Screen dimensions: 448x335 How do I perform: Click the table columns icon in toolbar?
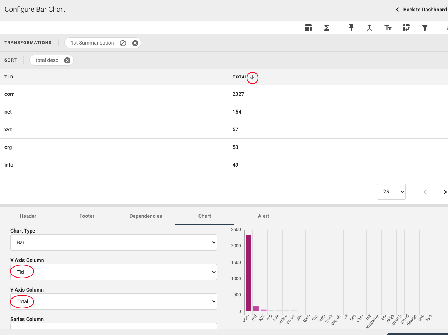[x=308, y=28]
